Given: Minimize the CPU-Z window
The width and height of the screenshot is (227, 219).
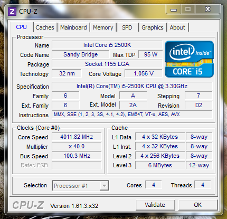Looking at the screenshot, I should (x=174, y=9).
